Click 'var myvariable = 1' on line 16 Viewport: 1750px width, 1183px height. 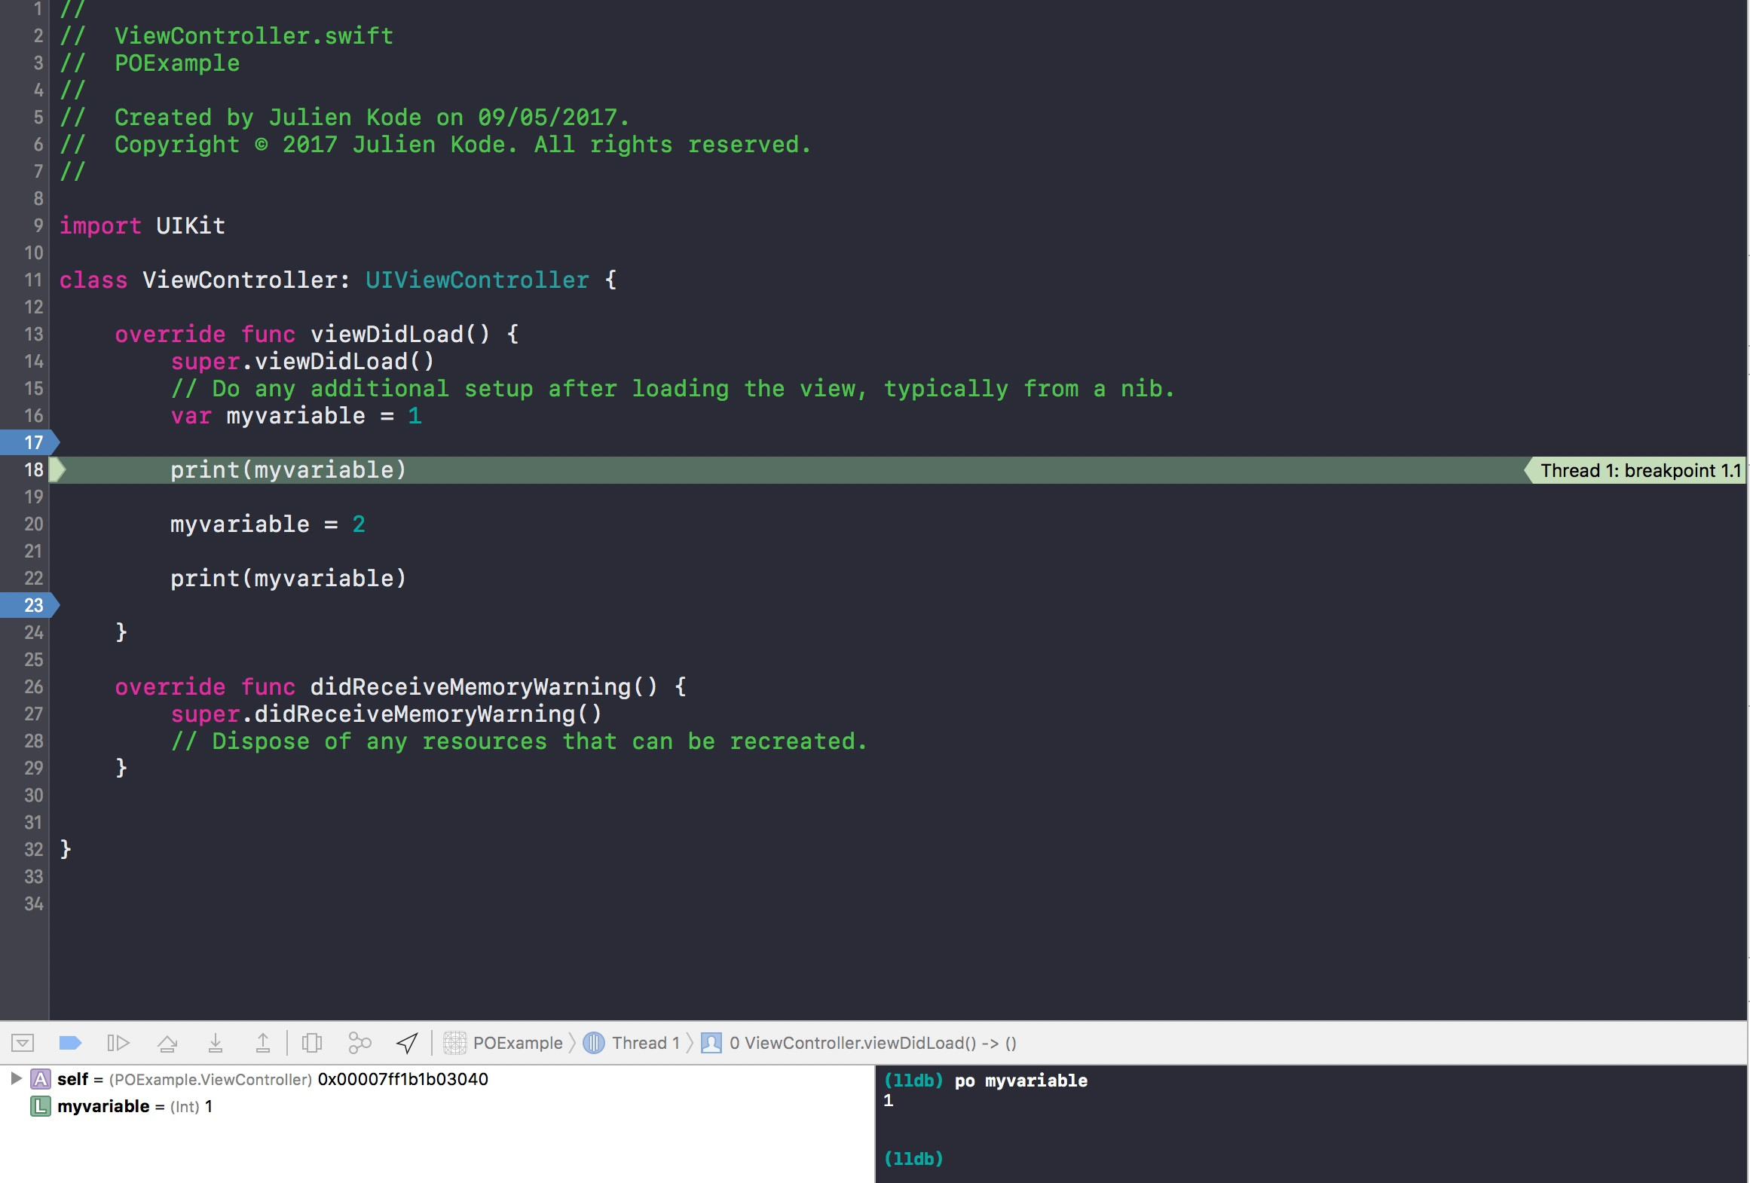pos(296,415)
